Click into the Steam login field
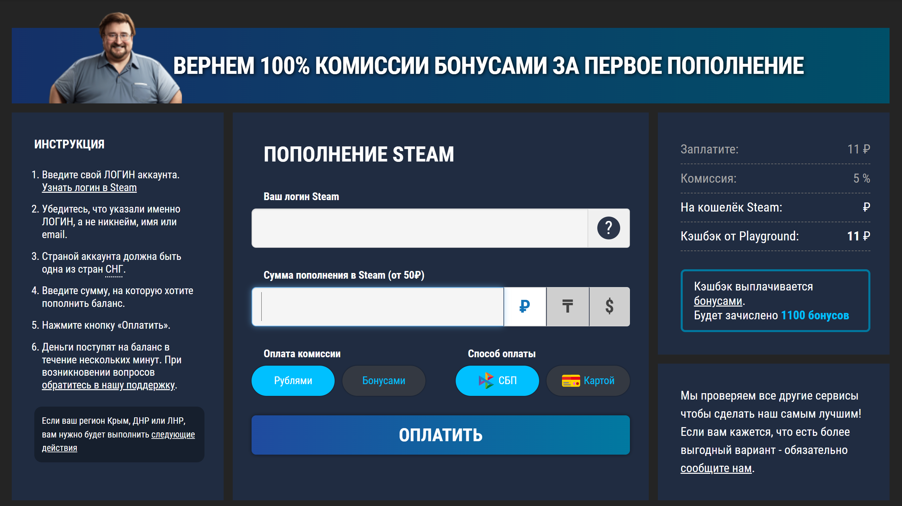 tap(419, 228)
